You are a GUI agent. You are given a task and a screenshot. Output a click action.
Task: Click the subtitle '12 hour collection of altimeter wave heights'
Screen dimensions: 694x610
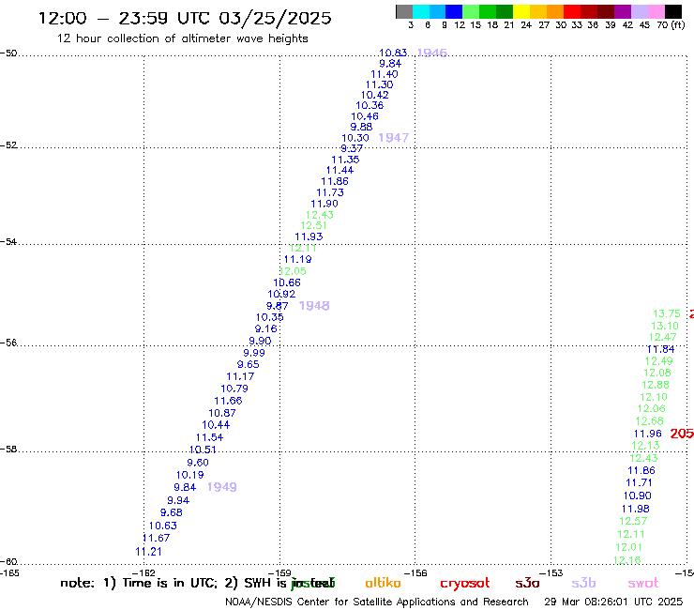tap(182, 38)
